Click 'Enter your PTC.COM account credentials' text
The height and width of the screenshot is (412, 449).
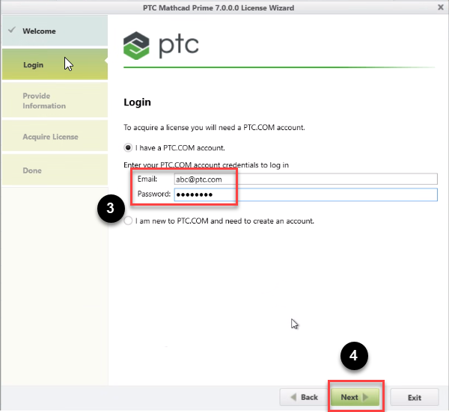[x=207, y=165]
